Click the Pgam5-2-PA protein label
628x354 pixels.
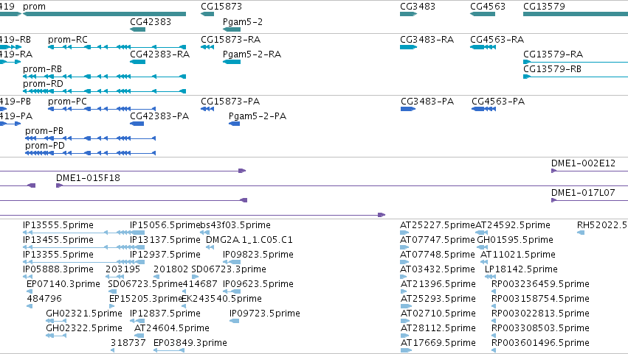[258, 116]
